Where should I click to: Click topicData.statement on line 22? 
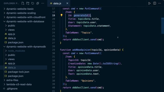pos(96,26)
